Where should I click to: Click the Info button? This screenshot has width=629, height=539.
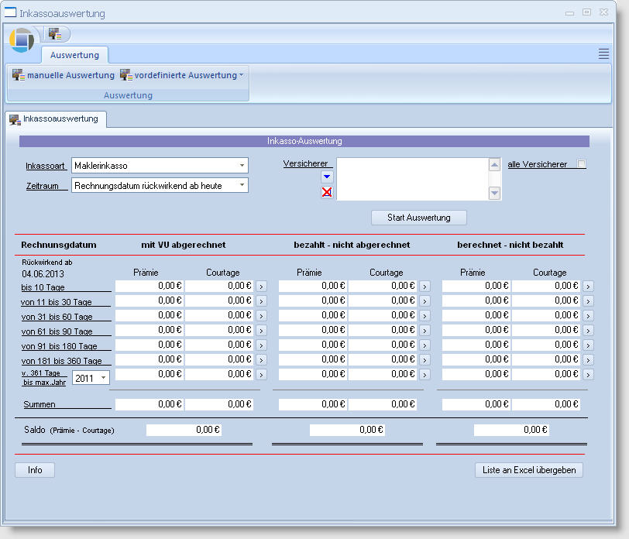[35, 470]
